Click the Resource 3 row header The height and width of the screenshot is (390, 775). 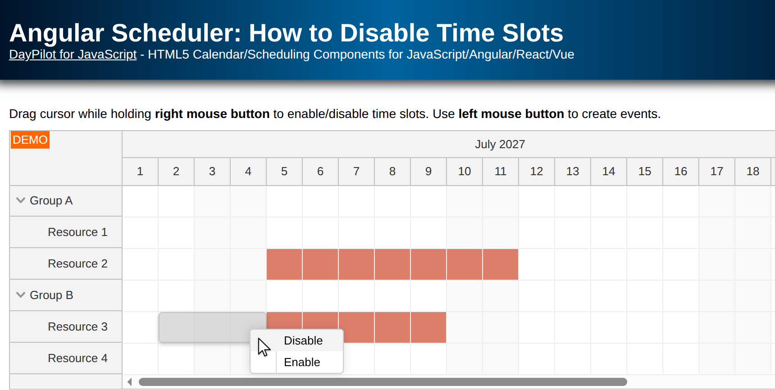(x=66, y=327)
